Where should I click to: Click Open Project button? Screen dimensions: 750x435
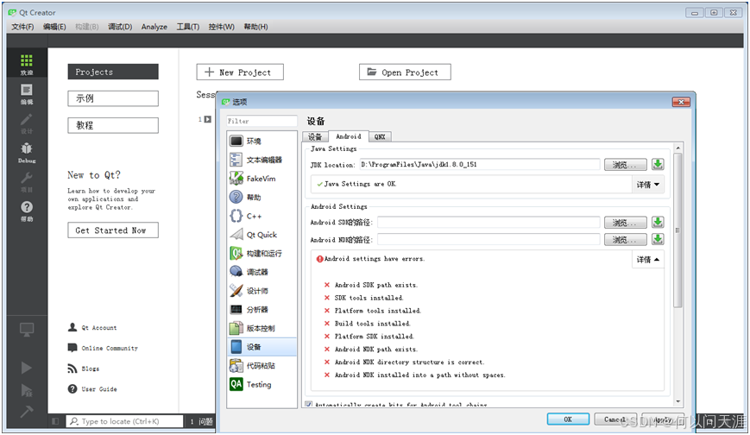pos(405,72)
